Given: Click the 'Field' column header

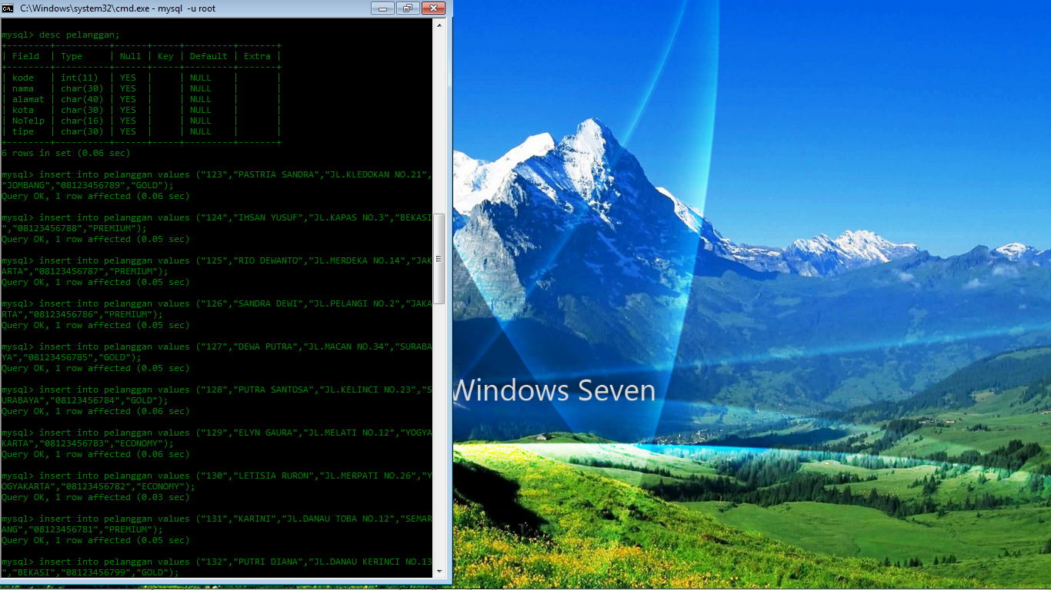Looking at the screenshot, I should point(25,56).
